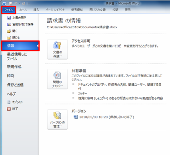170x155 pixels.
Task: Click the undo icon in quick access toolbar
Action: (16, 4)
